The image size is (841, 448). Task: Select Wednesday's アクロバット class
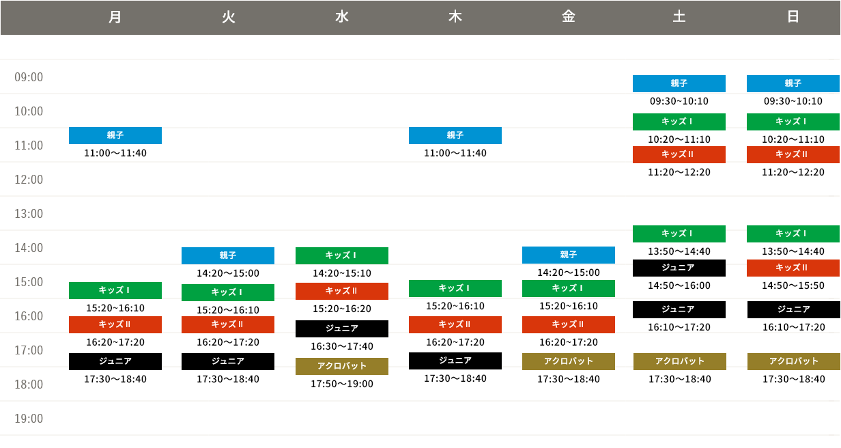coord(341,366)
